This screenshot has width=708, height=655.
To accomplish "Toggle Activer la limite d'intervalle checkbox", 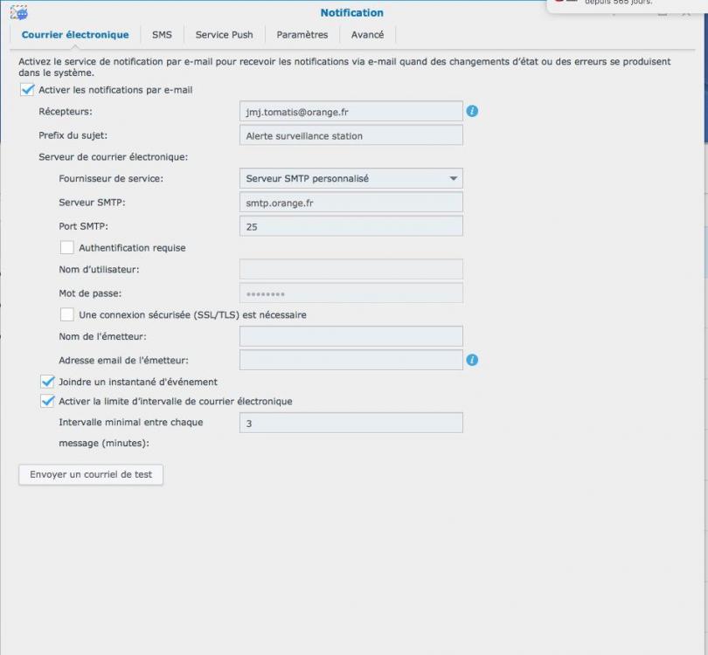I will [47, 402].
